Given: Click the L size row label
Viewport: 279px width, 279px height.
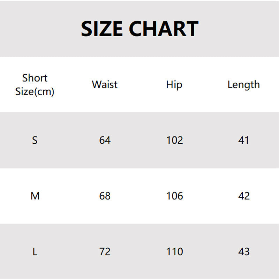Looking at the screenshot, I should (35, 251).
